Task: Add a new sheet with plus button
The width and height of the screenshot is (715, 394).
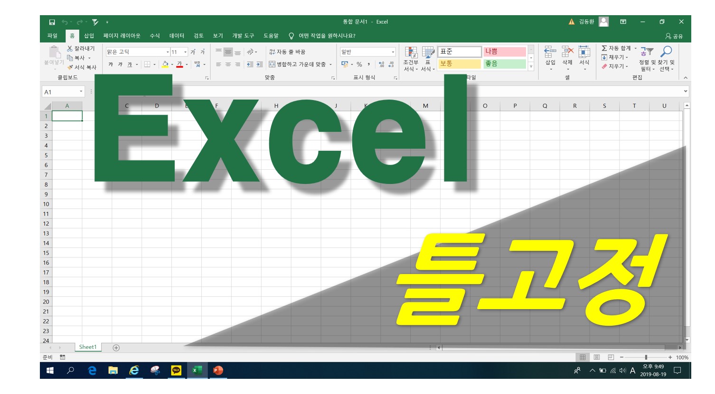Action: pos(116,348)
